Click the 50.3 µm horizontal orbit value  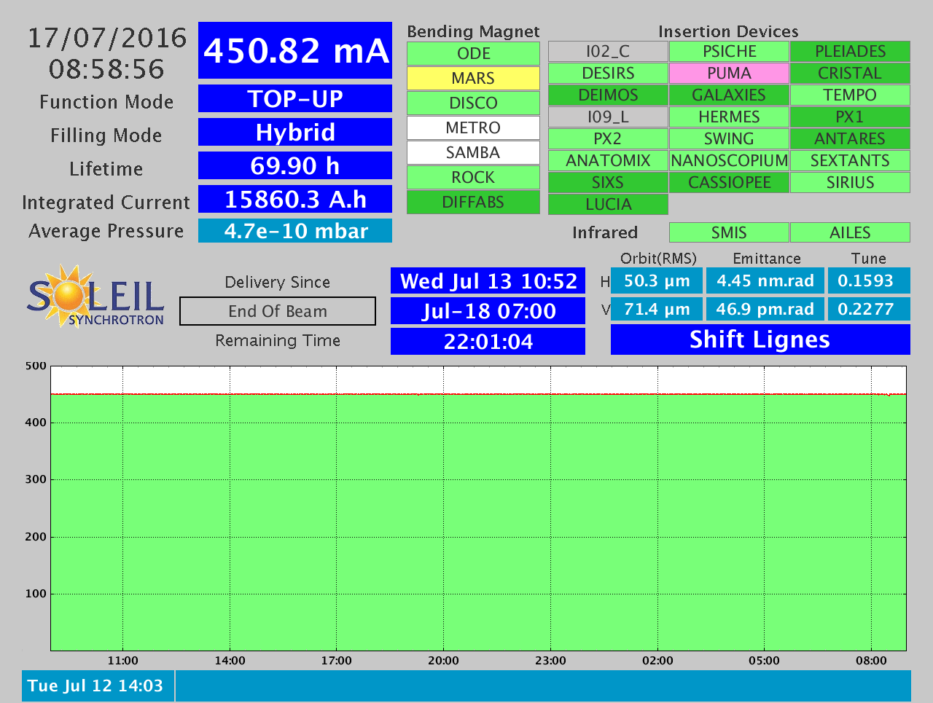(x=657, y=280)
